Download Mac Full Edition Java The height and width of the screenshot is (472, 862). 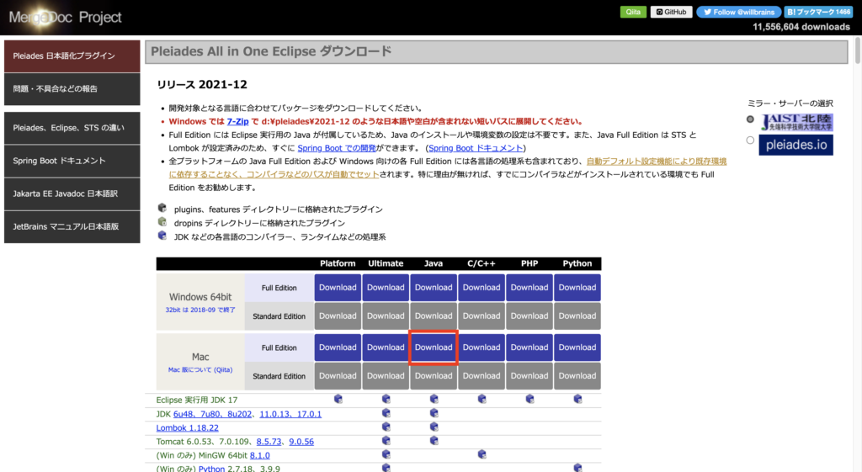tap(434, 347)
